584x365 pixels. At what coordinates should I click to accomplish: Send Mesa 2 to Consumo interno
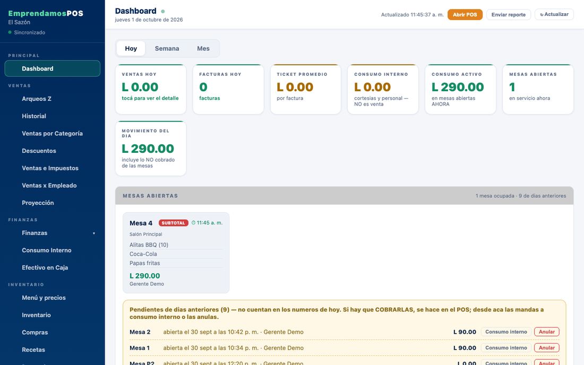506,332
